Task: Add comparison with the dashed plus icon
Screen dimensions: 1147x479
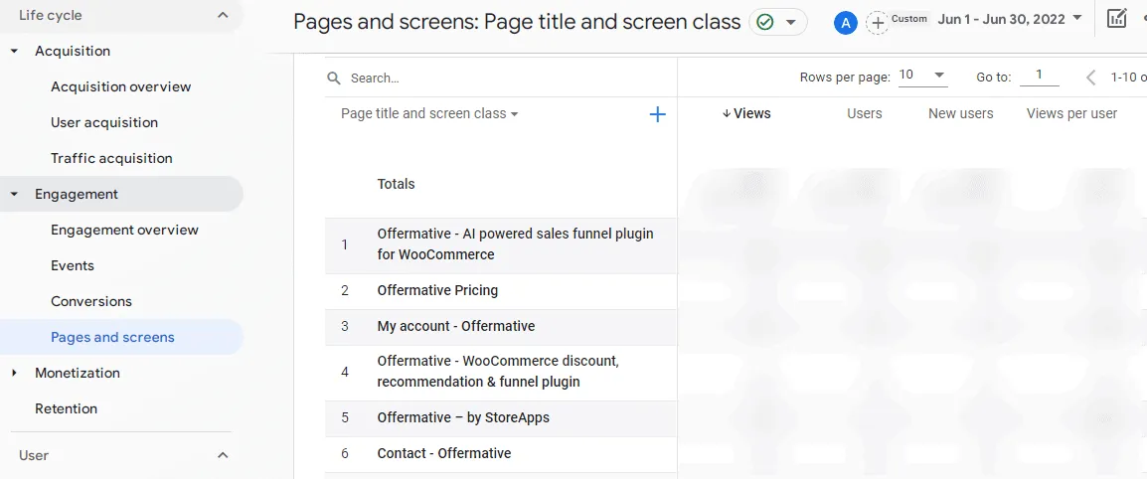Action: [x=878, y=23]
